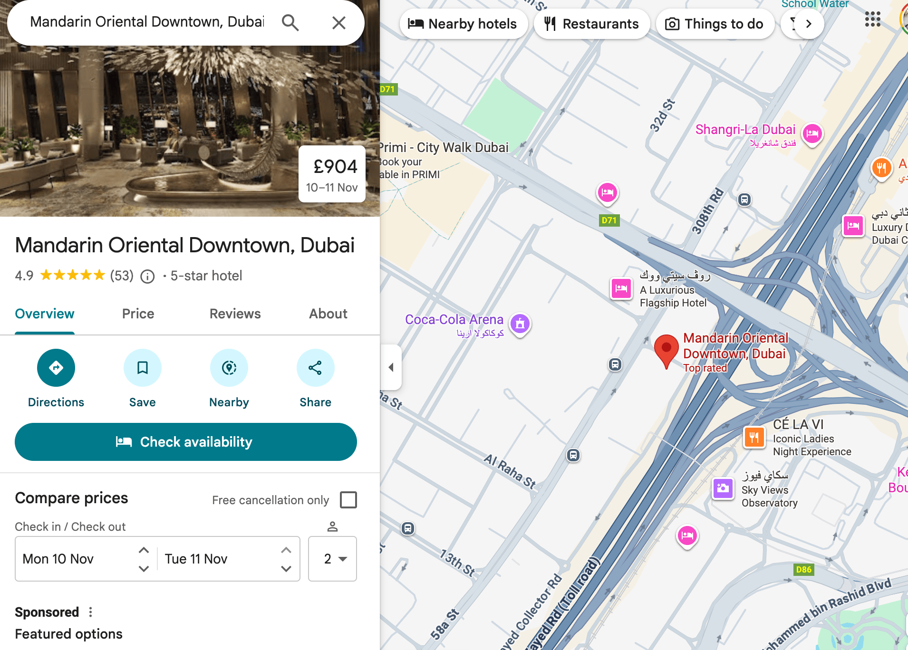Viewport: 908px width, 650px height.
Task: Clear the search box with X
Action: click(x=339, y=22)
